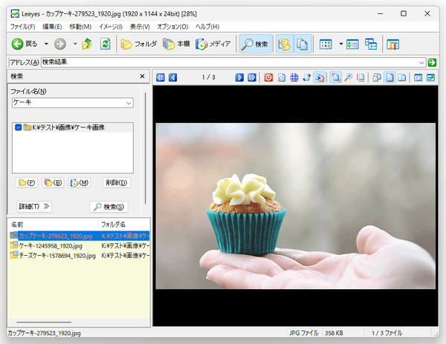The width and height of the screenshot is (446, 344).
Task: Click the sort order toolbar icon
Action: [352, 44]
